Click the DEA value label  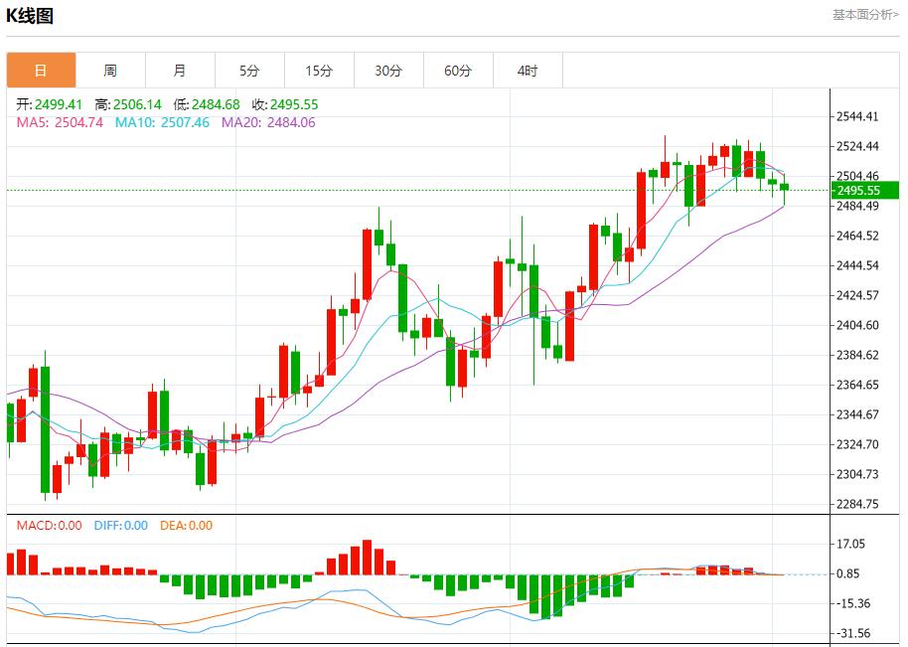click(x=186, y=526)
